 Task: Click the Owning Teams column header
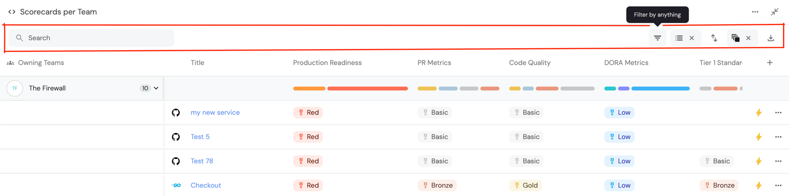pos(41,63)
